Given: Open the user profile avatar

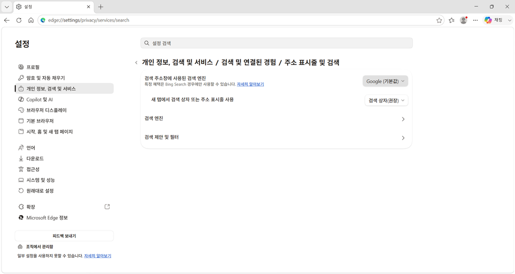Looking at the screenshot, I should click(463, 20).
